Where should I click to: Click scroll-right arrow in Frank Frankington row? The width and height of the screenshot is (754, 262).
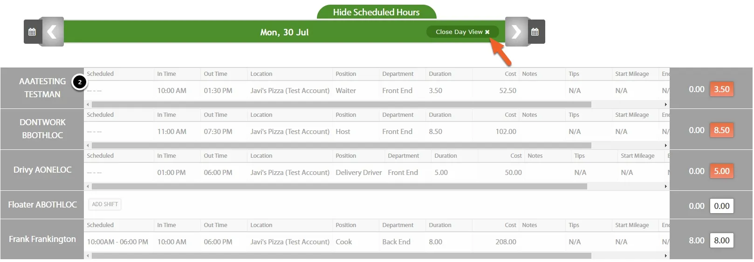click(665, 256)
